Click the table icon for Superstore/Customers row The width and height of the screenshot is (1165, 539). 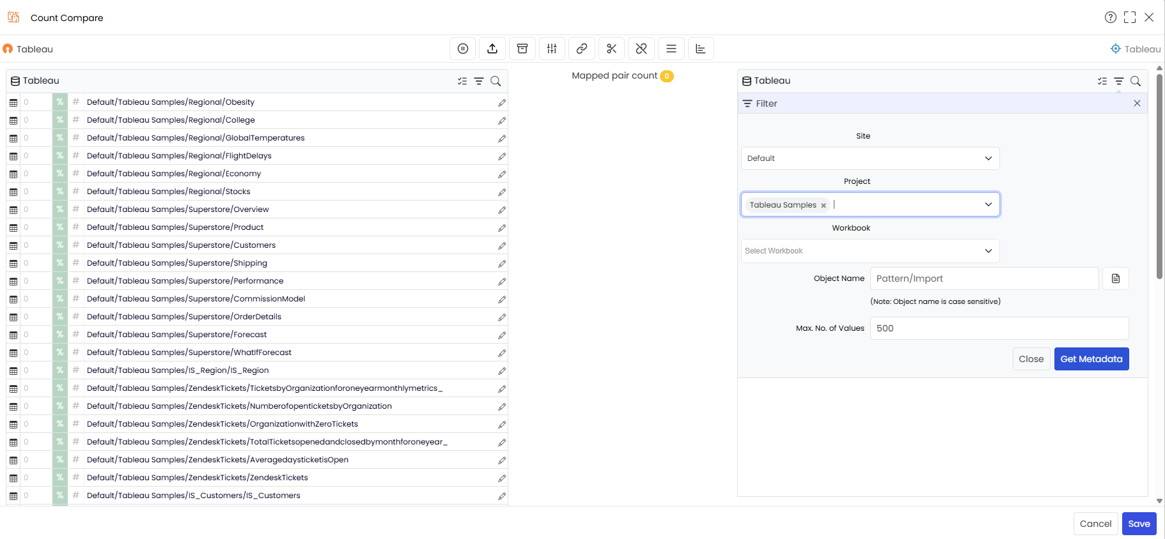click(13, 245)
